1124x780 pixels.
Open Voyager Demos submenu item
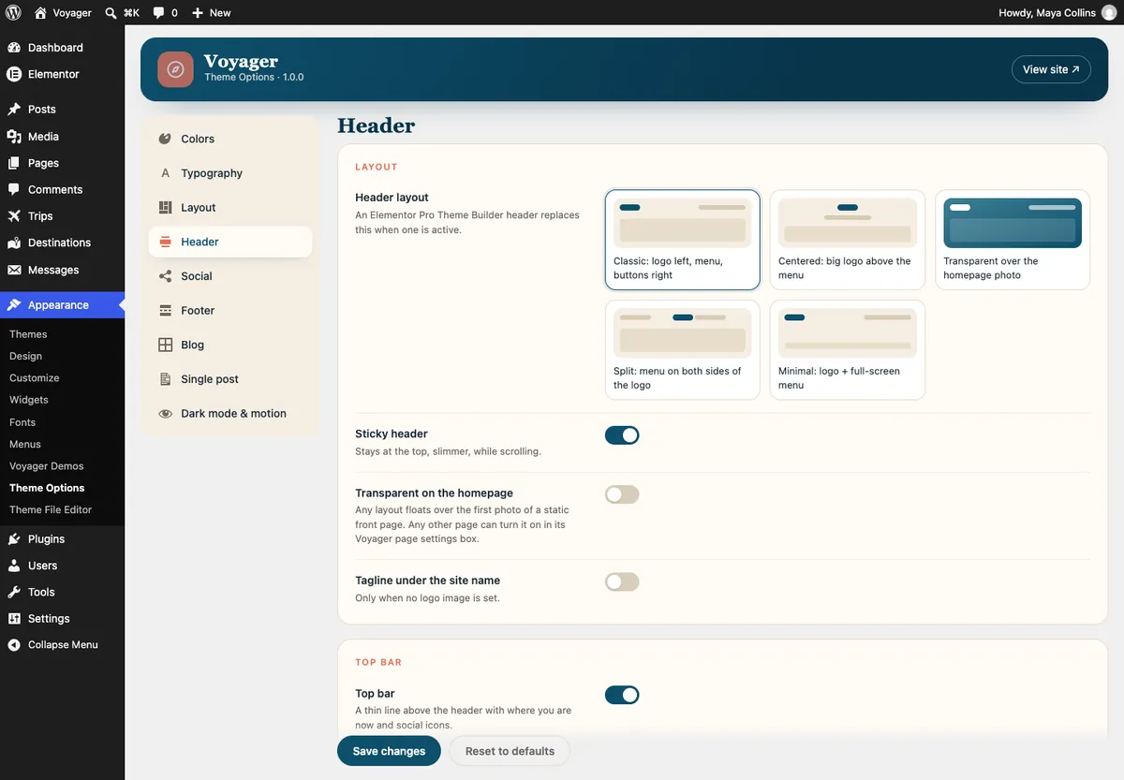pos(47,466)
